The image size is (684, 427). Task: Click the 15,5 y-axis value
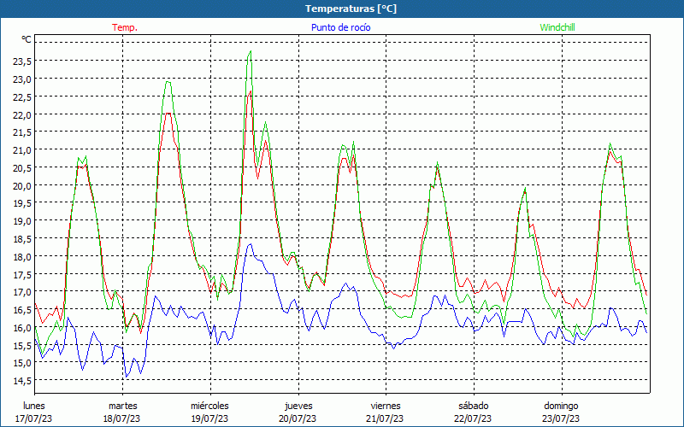(22, 346)
